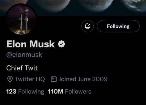Click the 110M follower count number
This screenshot has height=105, width=146.
pos(55,91)
